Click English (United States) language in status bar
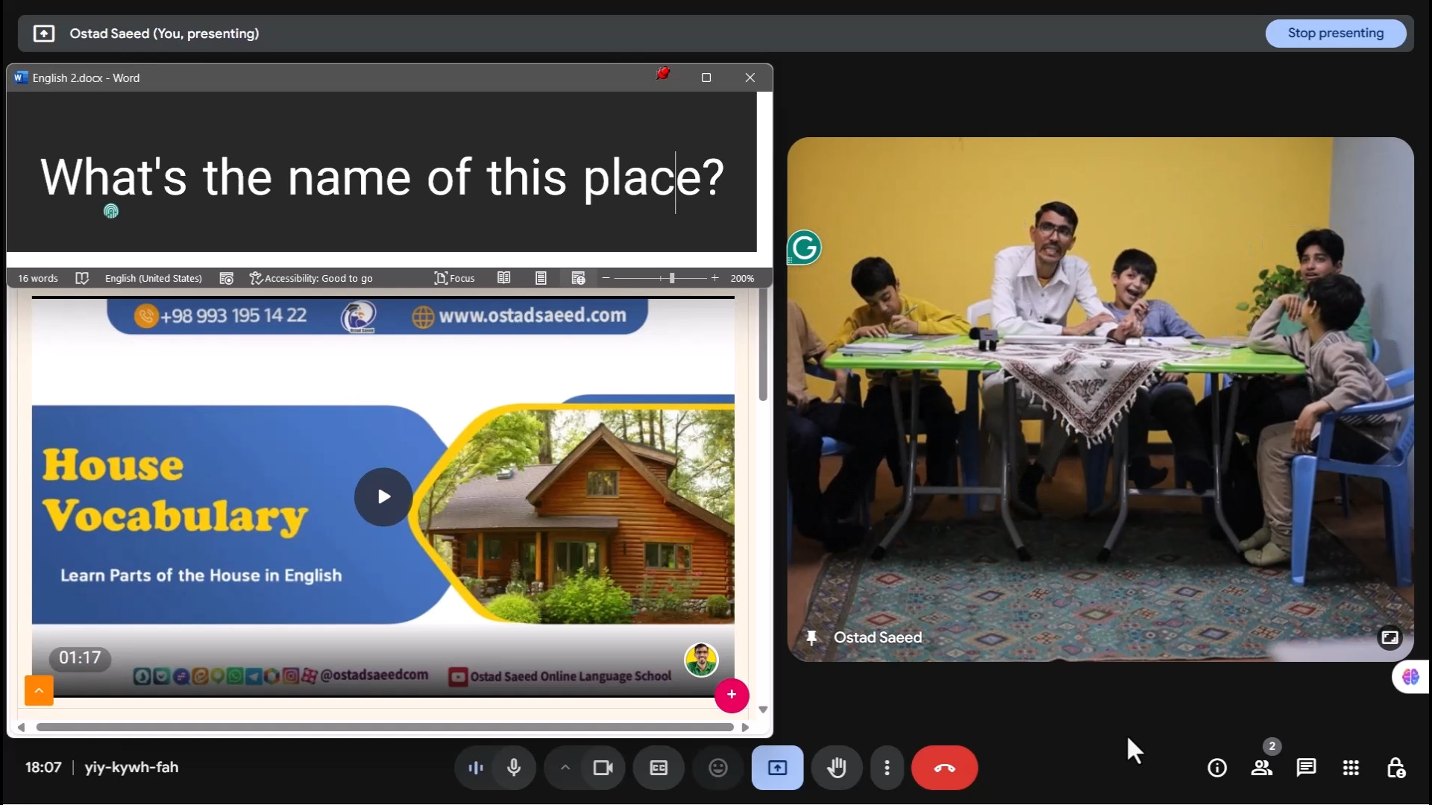The height and width of the screenshot is (805, 1432). 153,278
